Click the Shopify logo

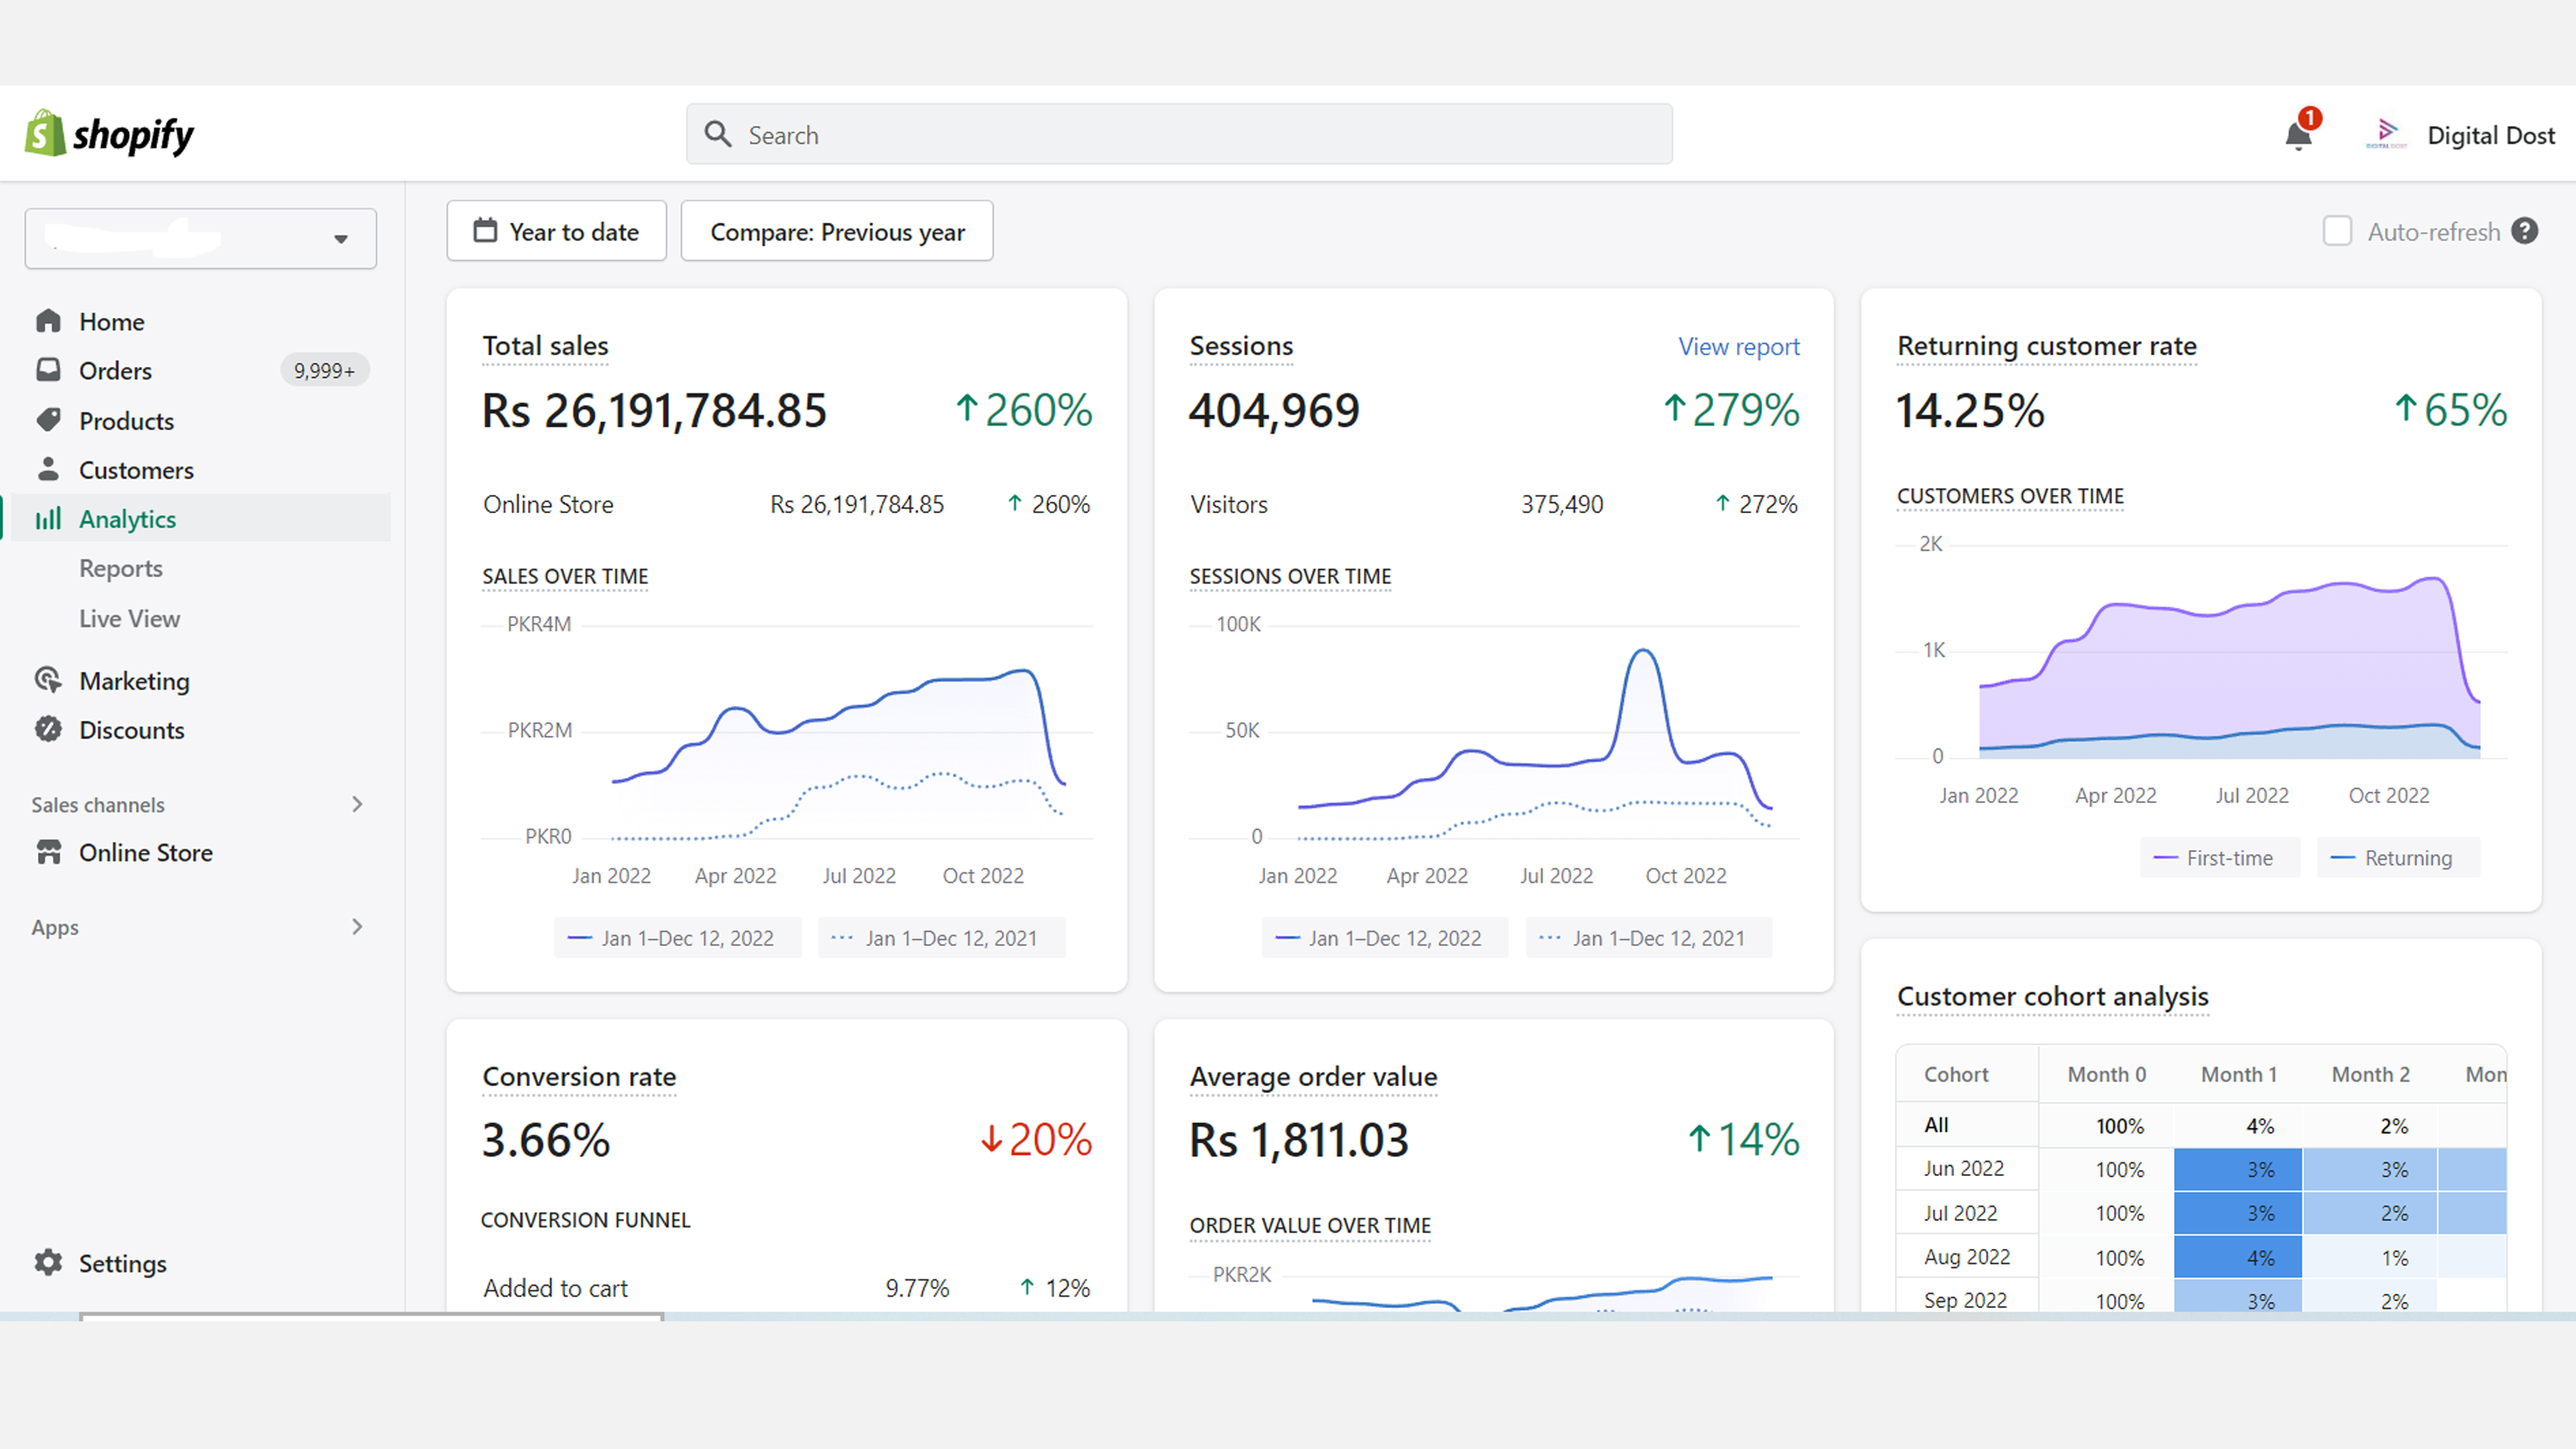pyautogui.click(x=110, y=134)
